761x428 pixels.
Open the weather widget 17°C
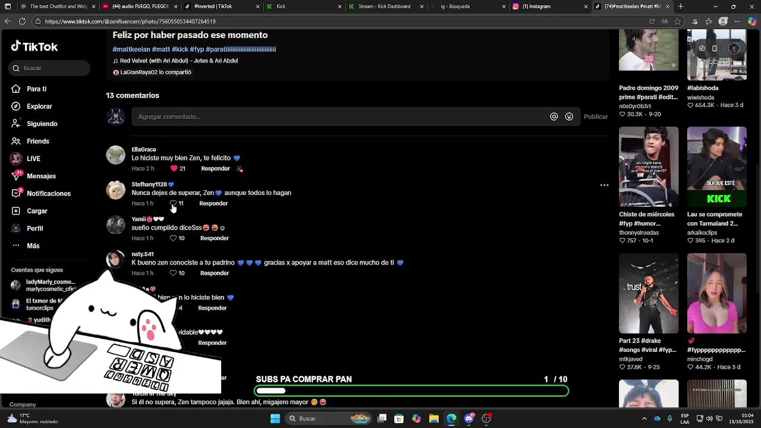33,418
